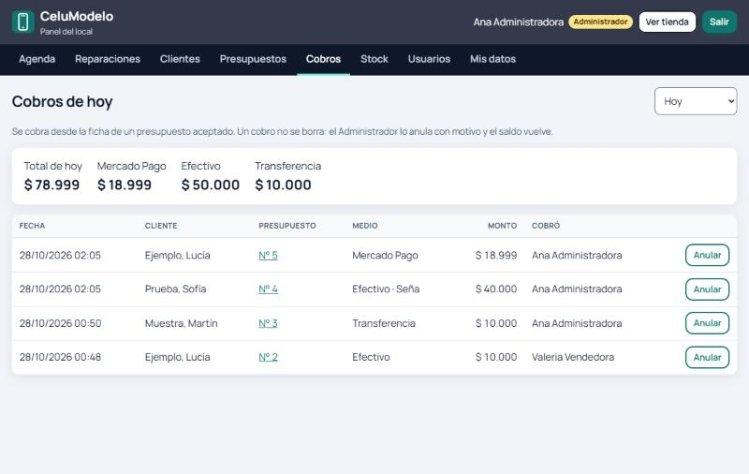Go to the Usuarios tab
Image resolution: width=749 pixels, height=474 pixels.
(429, 59)
